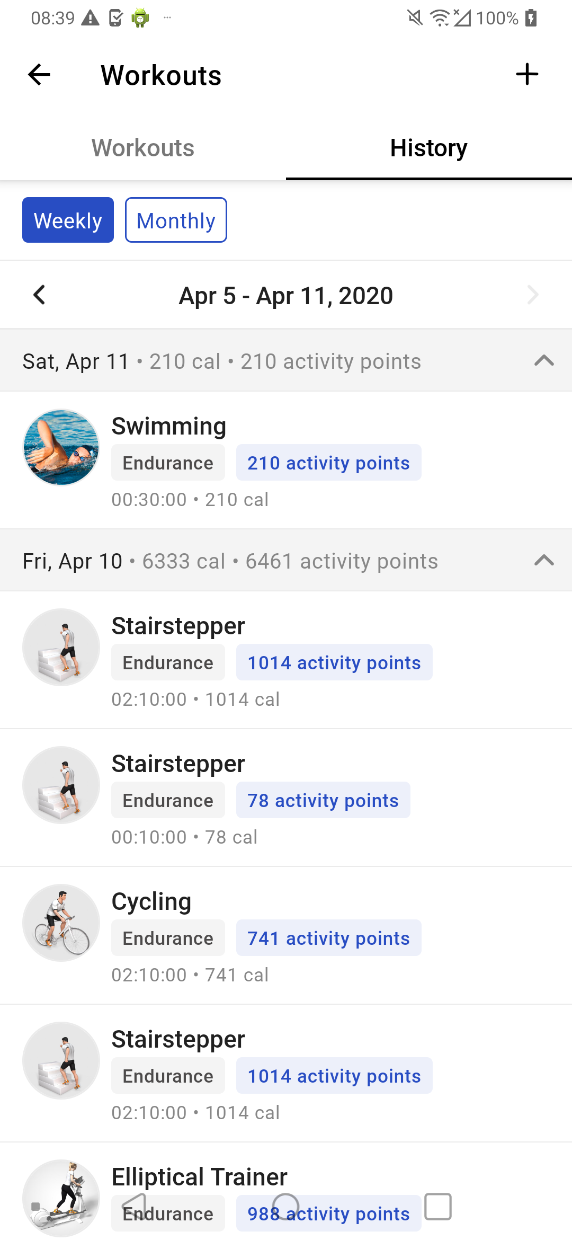Tap the Swimming workout thumbnail
This screenshot has width=572, height=1240.
61,447
